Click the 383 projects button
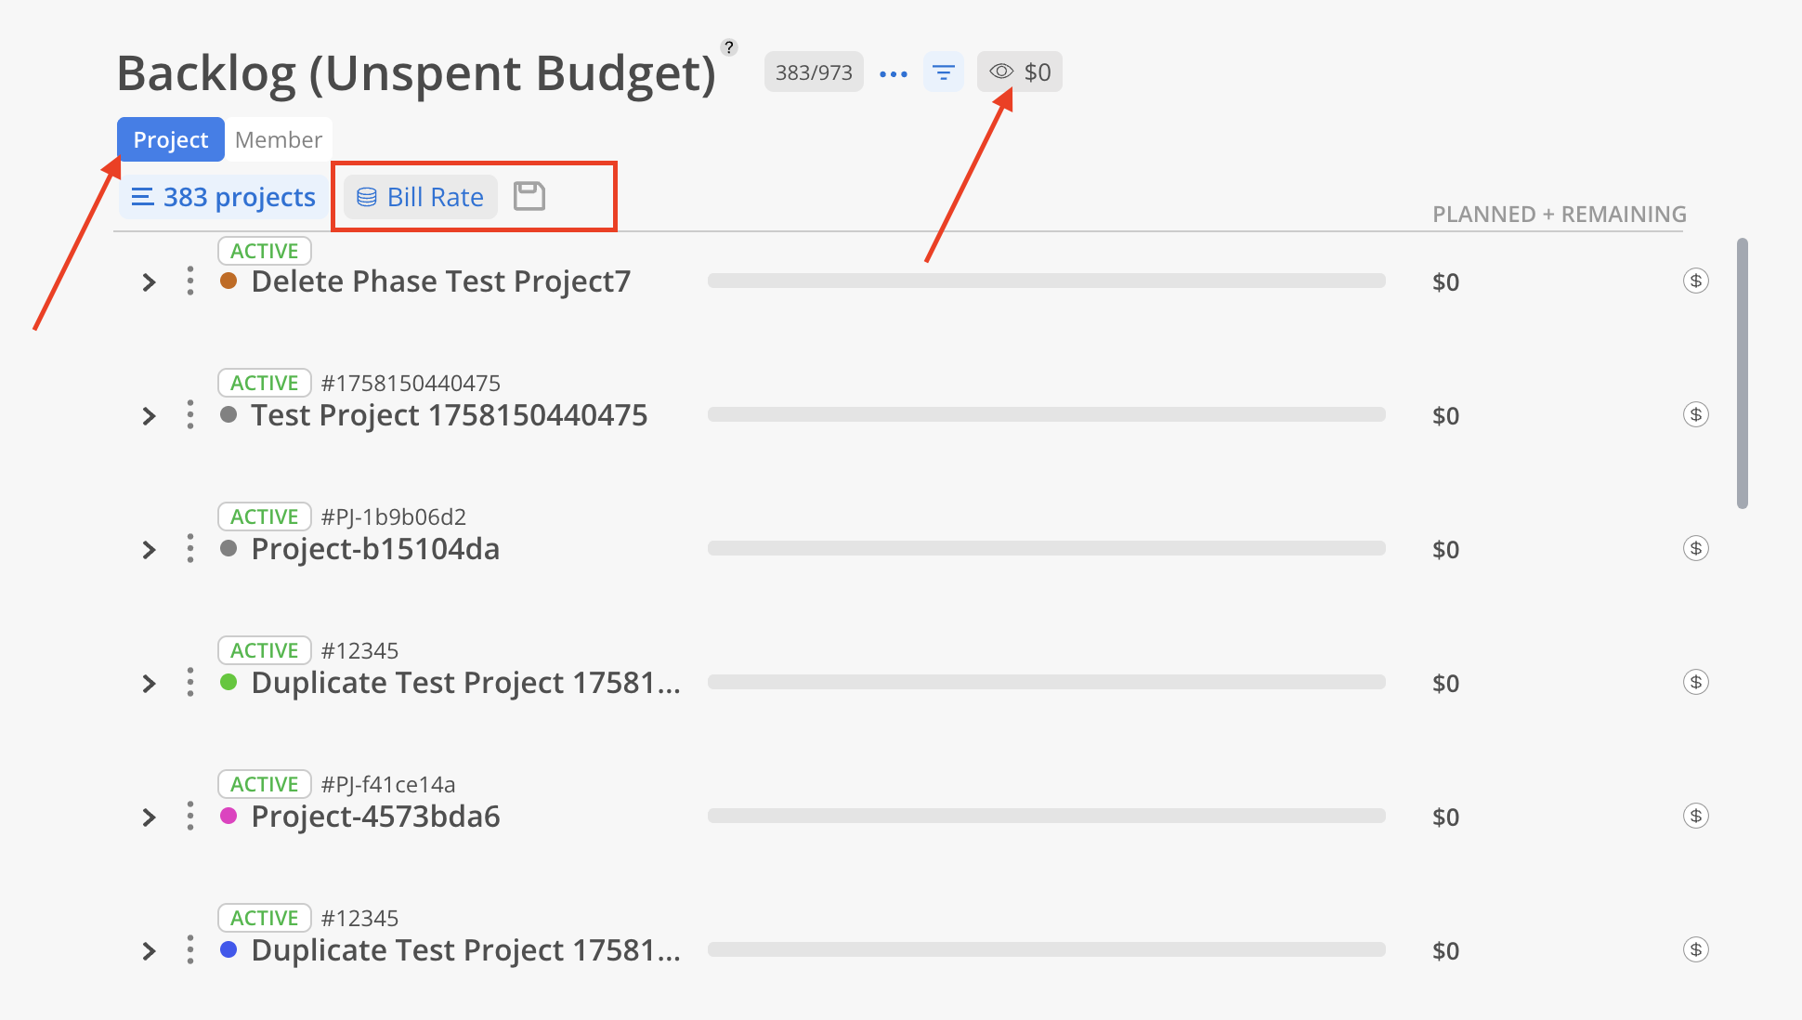This screenshot has width=1802, height=1020. [x=224, y=197]
